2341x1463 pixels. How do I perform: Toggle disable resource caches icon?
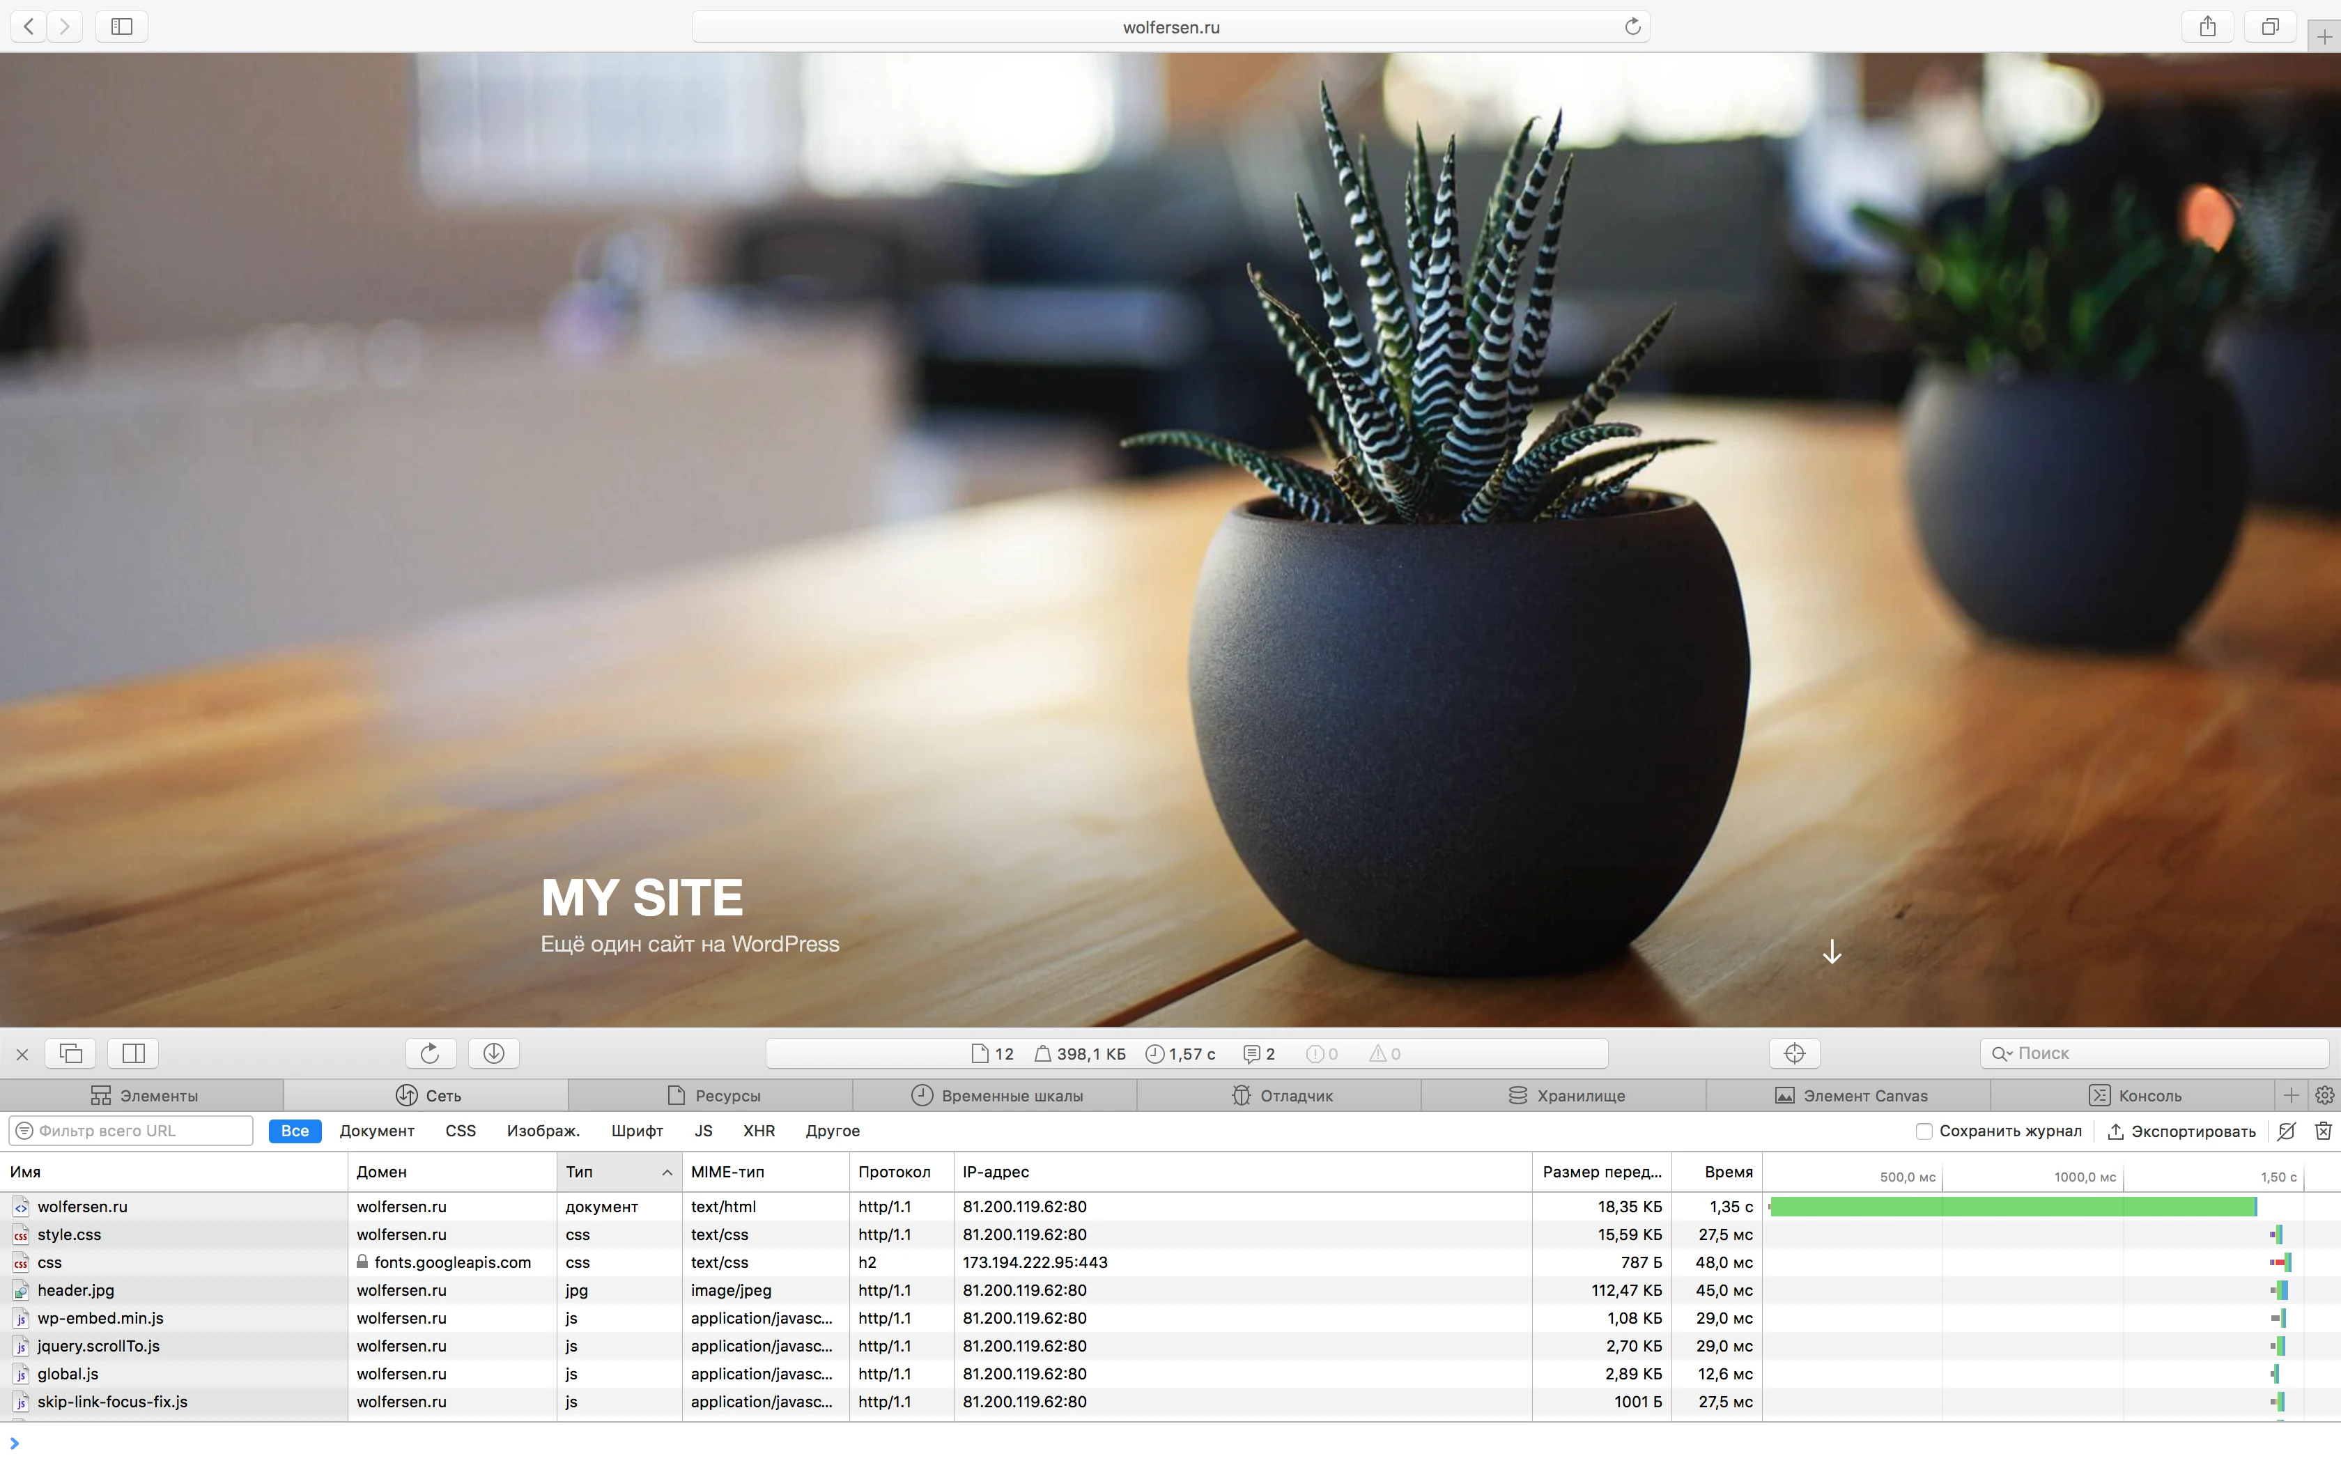pos(2286,1131)
